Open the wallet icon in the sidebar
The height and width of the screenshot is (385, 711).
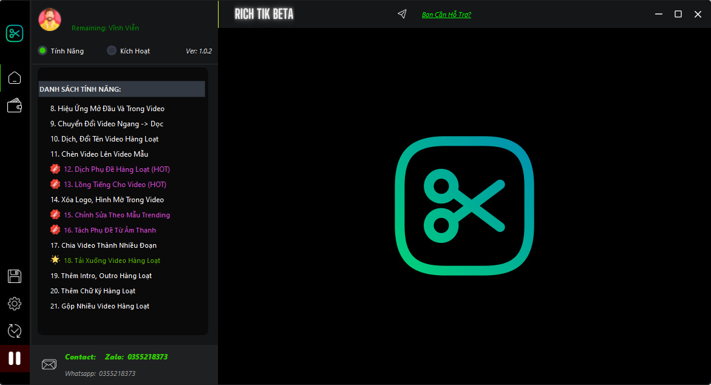coord(15,106)
